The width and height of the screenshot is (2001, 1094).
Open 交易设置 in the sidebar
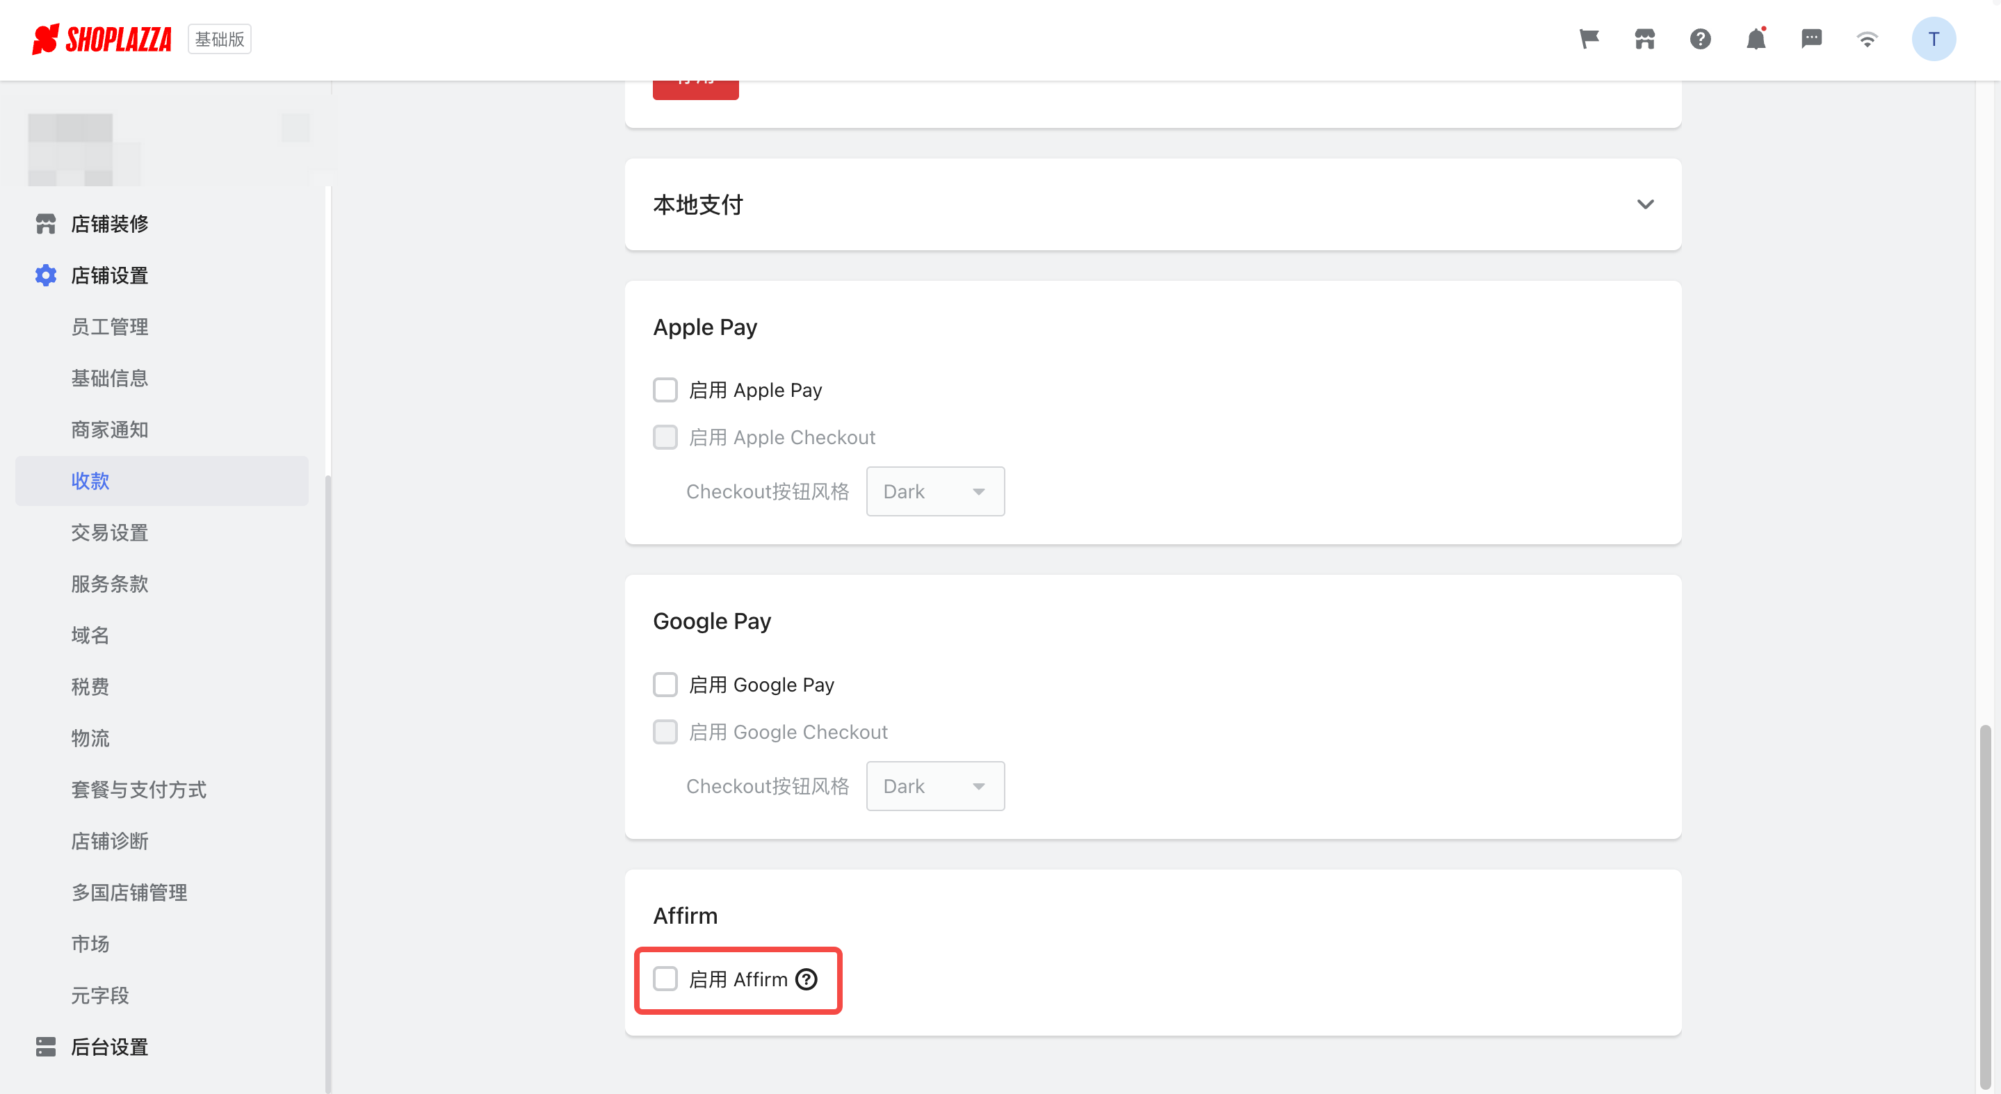110,532
